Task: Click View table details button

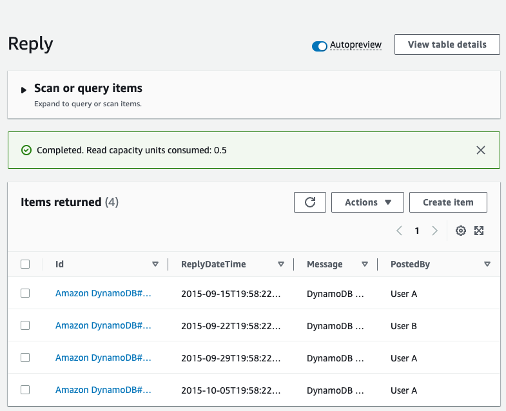Action: pyautogui.click(x=447, y=44)
